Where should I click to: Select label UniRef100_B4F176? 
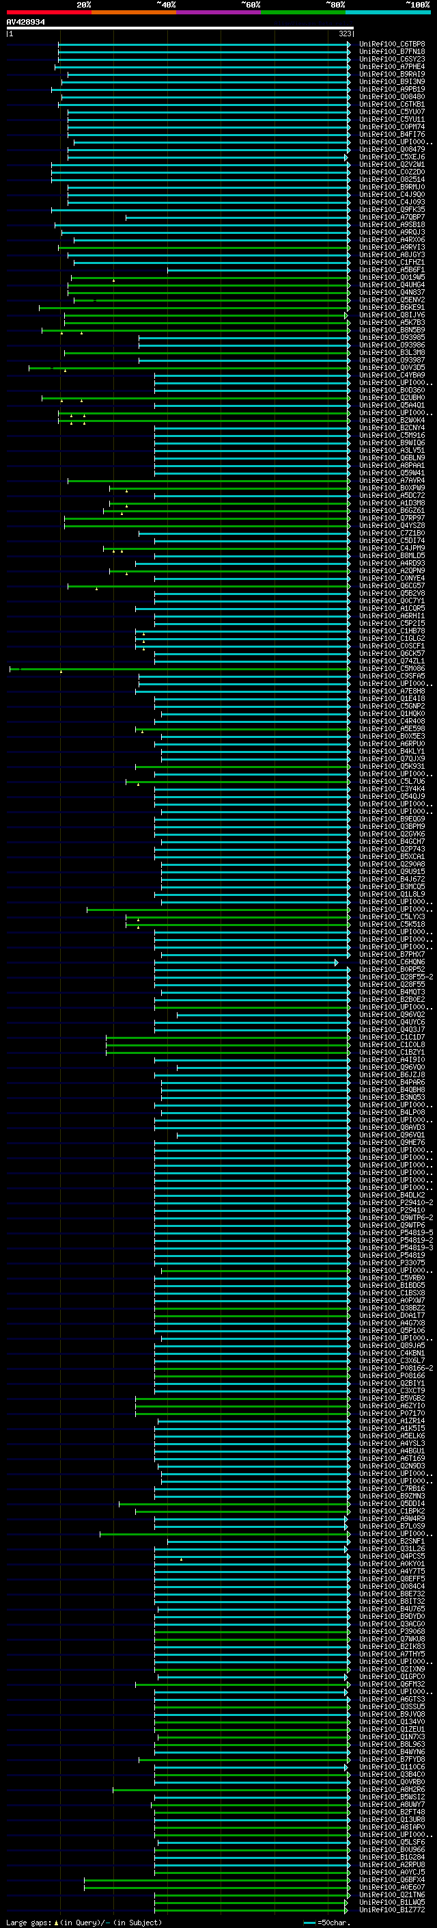392,135
